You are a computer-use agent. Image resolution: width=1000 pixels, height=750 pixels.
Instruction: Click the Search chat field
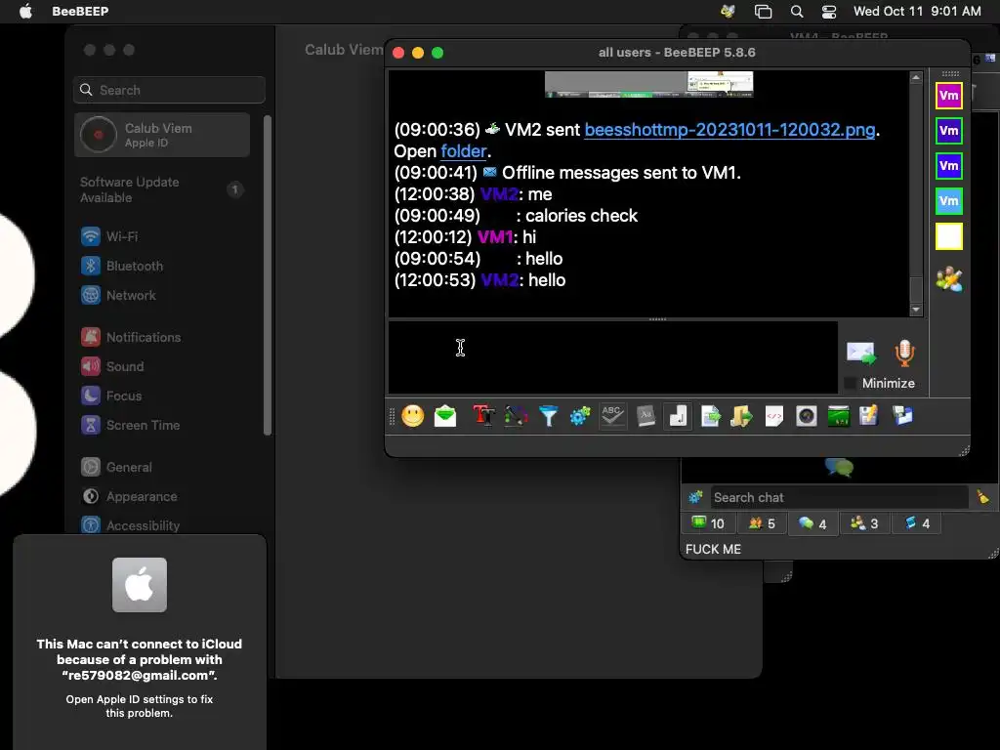839,497
